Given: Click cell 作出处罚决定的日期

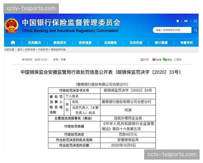Looking at the screenshot, I should [x=74, y=145].
